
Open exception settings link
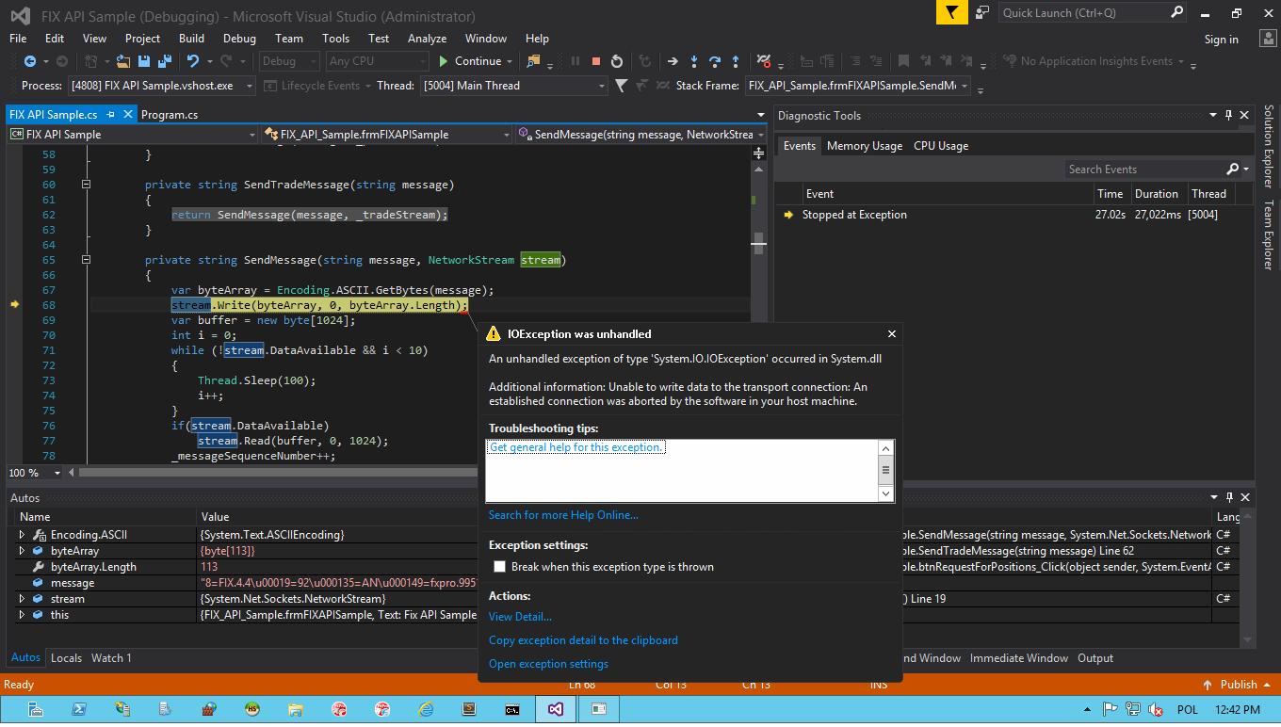click(548, 664)
